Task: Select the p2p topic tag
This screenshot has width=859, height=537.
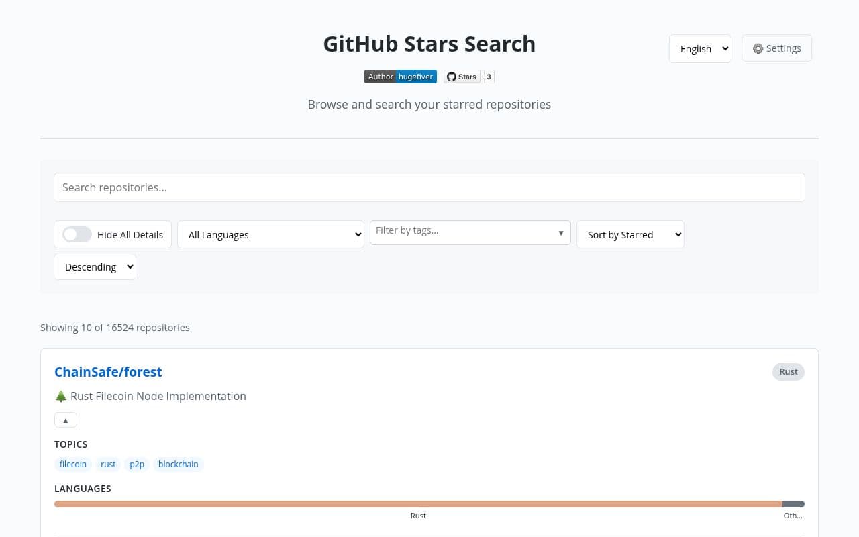Action: point(137,465)
